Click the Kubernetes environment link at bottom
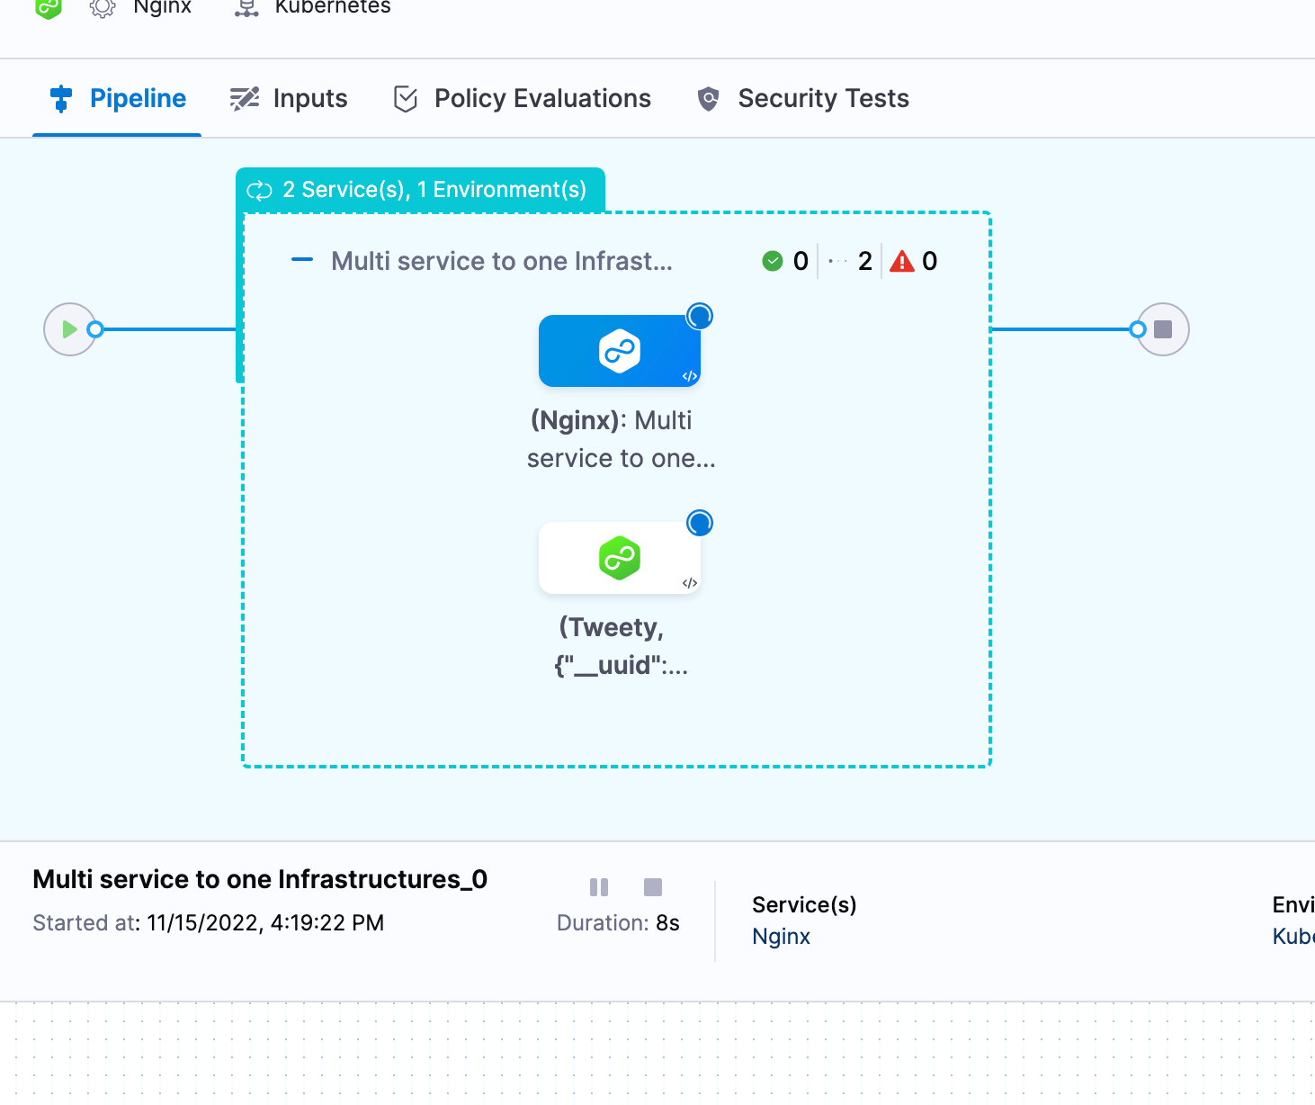 coord(1293,937)
